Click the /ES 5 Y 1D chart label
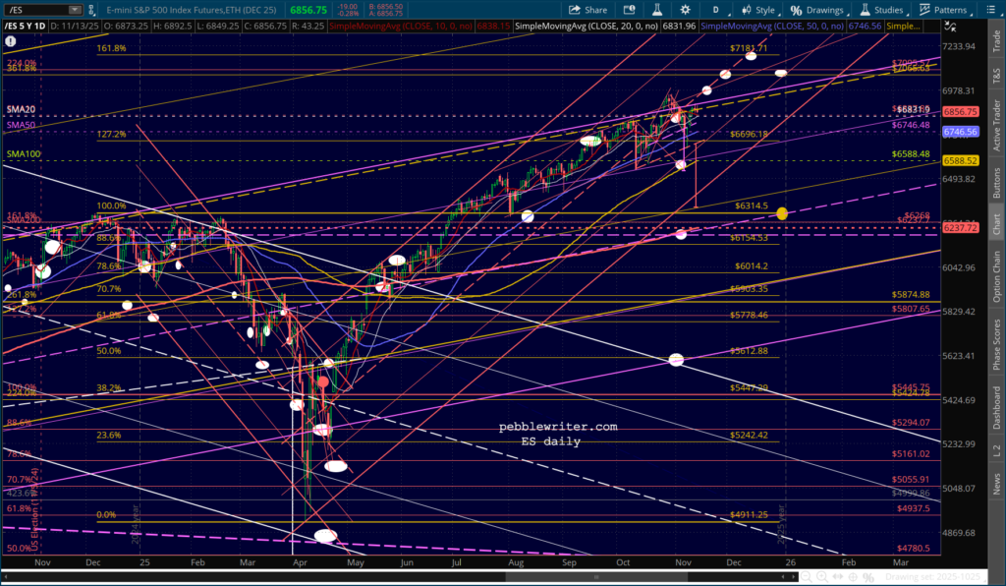 click(25, 27)
